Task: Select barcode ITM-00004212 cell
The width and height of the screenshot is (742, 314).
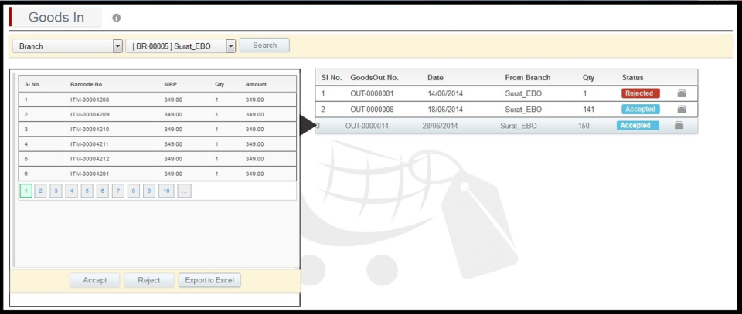Action: click(90, 159)
